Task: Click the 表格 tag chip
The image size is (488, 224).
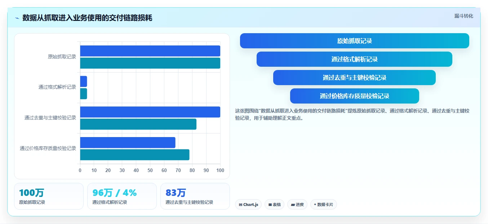Action: 274,205
